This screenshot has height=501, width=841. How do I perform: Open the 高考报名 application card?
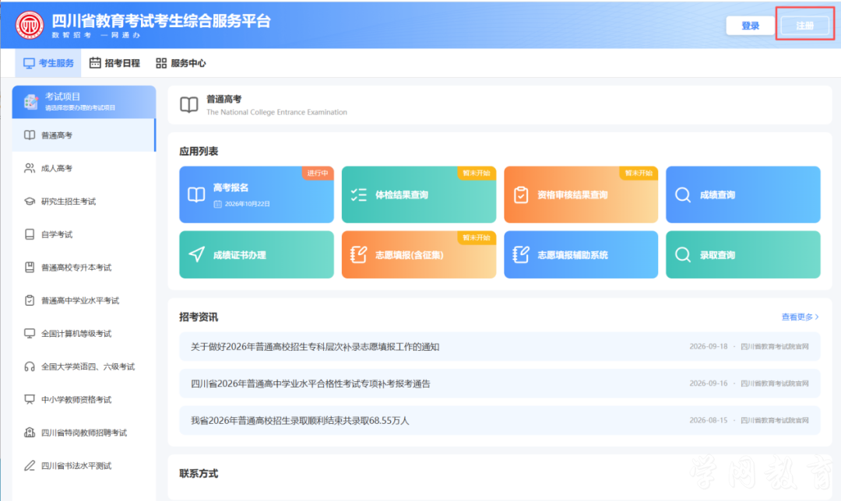[x=256, y=194]
